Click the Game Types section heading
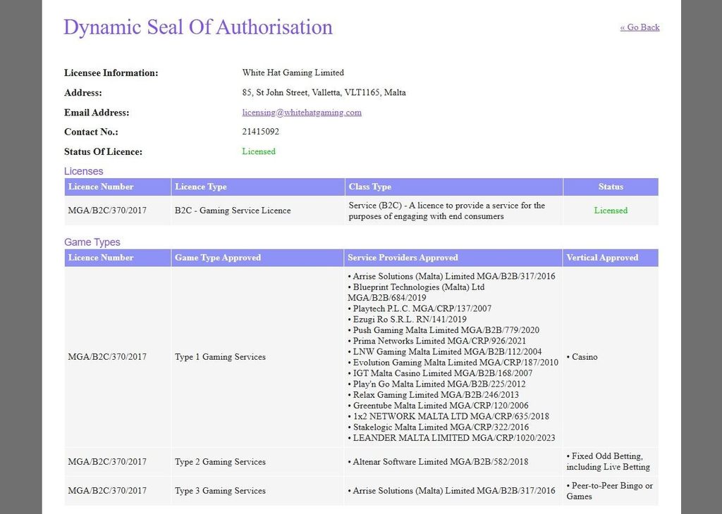This screenshot has width=722, height=514. click(92, 242)
